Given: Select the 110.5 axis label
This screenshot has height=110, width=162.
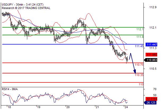Looking at the screenshot, I should pyautogui.click(x=153, y=69).
